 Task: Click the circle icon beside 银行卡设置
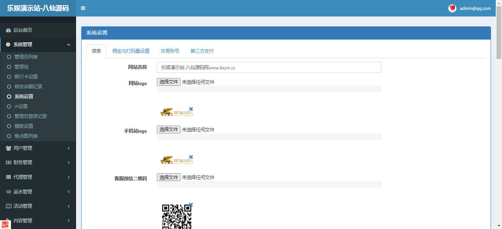(9, 77)
